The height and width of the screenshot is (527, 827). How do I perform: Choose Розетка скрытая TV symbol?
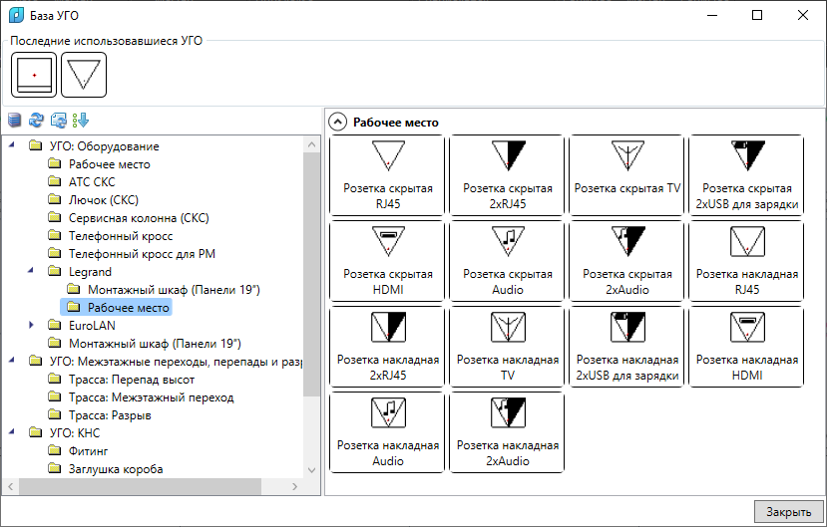[626, 175]
